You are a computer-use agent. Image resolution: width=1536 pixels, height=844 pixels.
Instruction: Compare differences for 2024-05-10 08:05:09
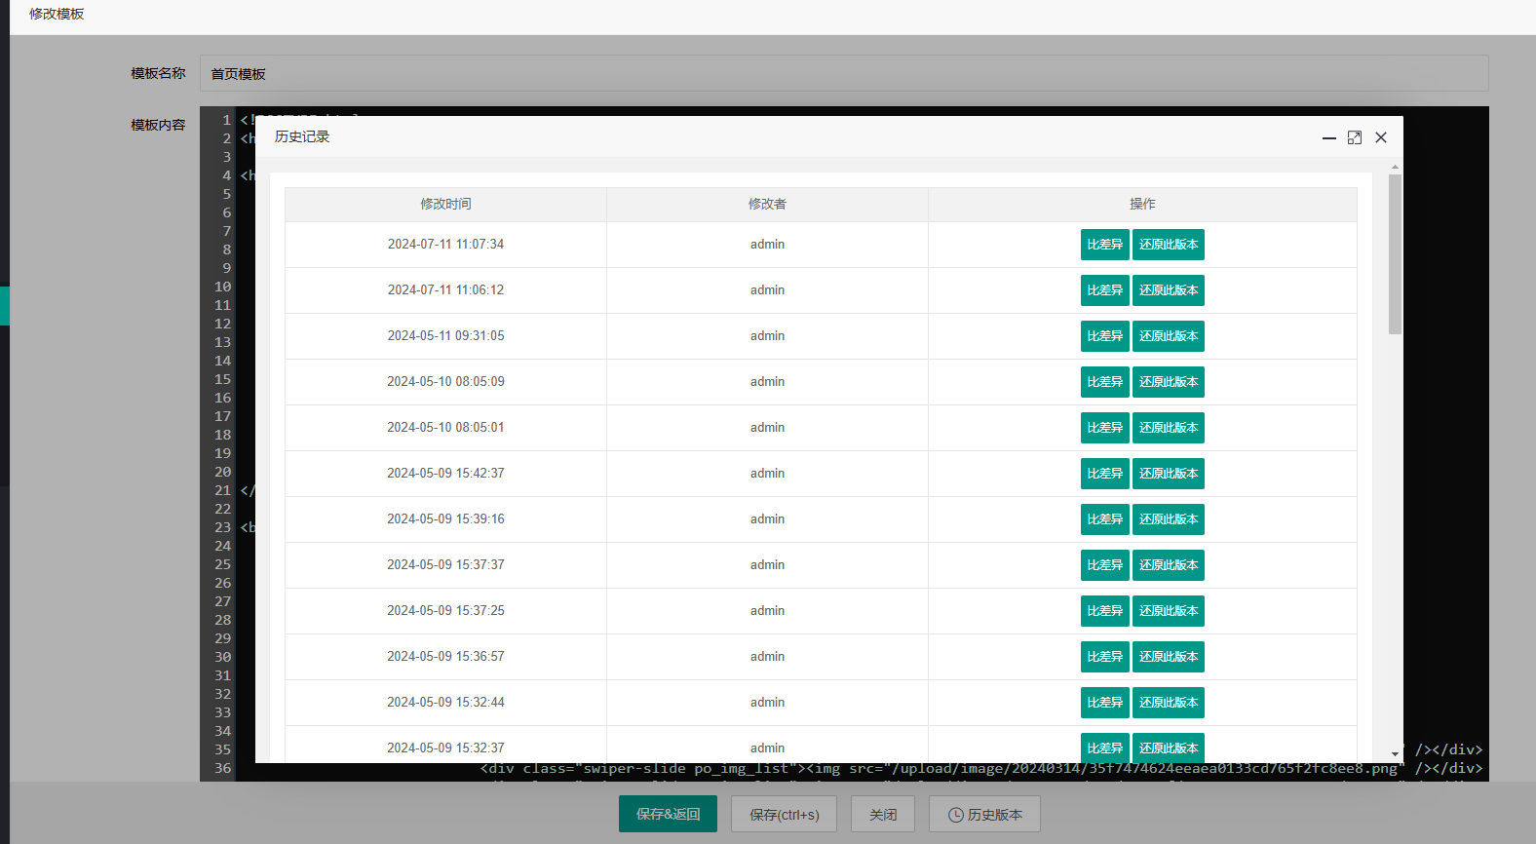tap(1105, 382)
